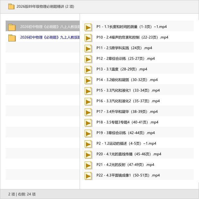Select the video icon of P17 - 3.4升华和凝华
This screenshot has width=199, height=199.
pyautogui.click(x=88, y=112)
